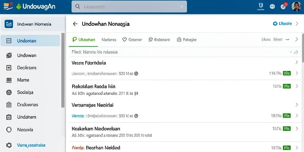Expand the Veroamages Neoirlai row chevron

(x=297, y=105)
